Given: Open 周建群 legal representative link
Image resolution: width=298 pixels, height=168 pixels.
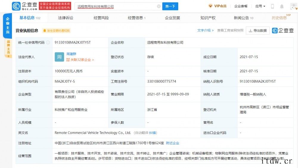Looking at the screenshot, I should tap(71, 54).
